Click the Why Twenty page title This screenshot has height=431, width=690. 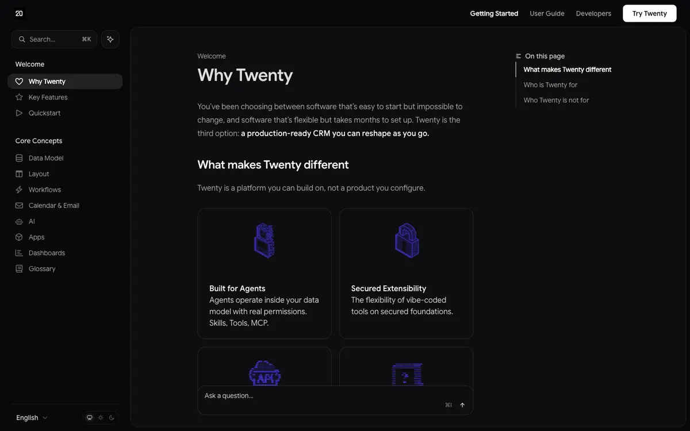coord(245,75)
